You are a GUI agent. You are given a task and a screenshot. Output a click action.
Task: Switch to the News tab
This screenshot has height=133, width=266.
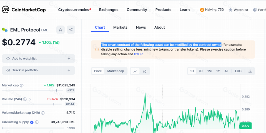pyautogui.click(x=141, y=27)
